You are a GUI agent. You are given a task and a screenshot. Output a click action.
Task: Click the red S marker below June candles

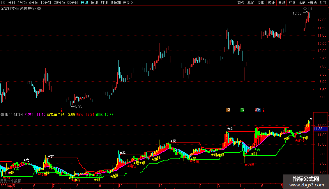(x=61, y=110)
